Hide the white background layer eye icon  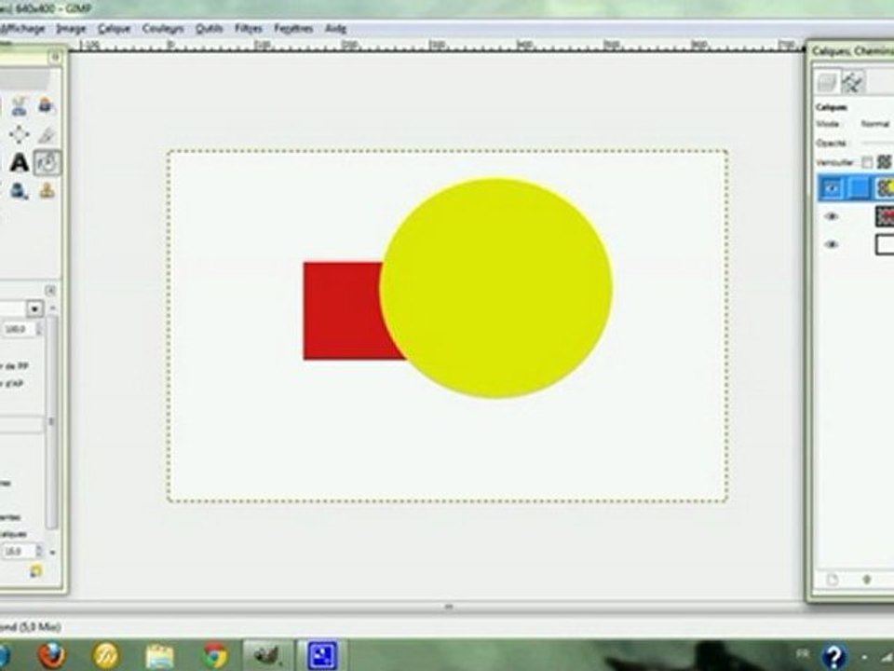pos(832,244)
